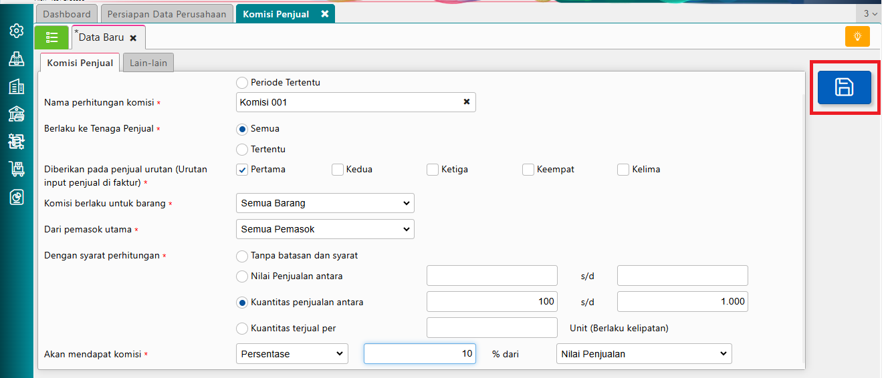
Task: Click the Nama perhitungan komisi label
Action: 100,102
